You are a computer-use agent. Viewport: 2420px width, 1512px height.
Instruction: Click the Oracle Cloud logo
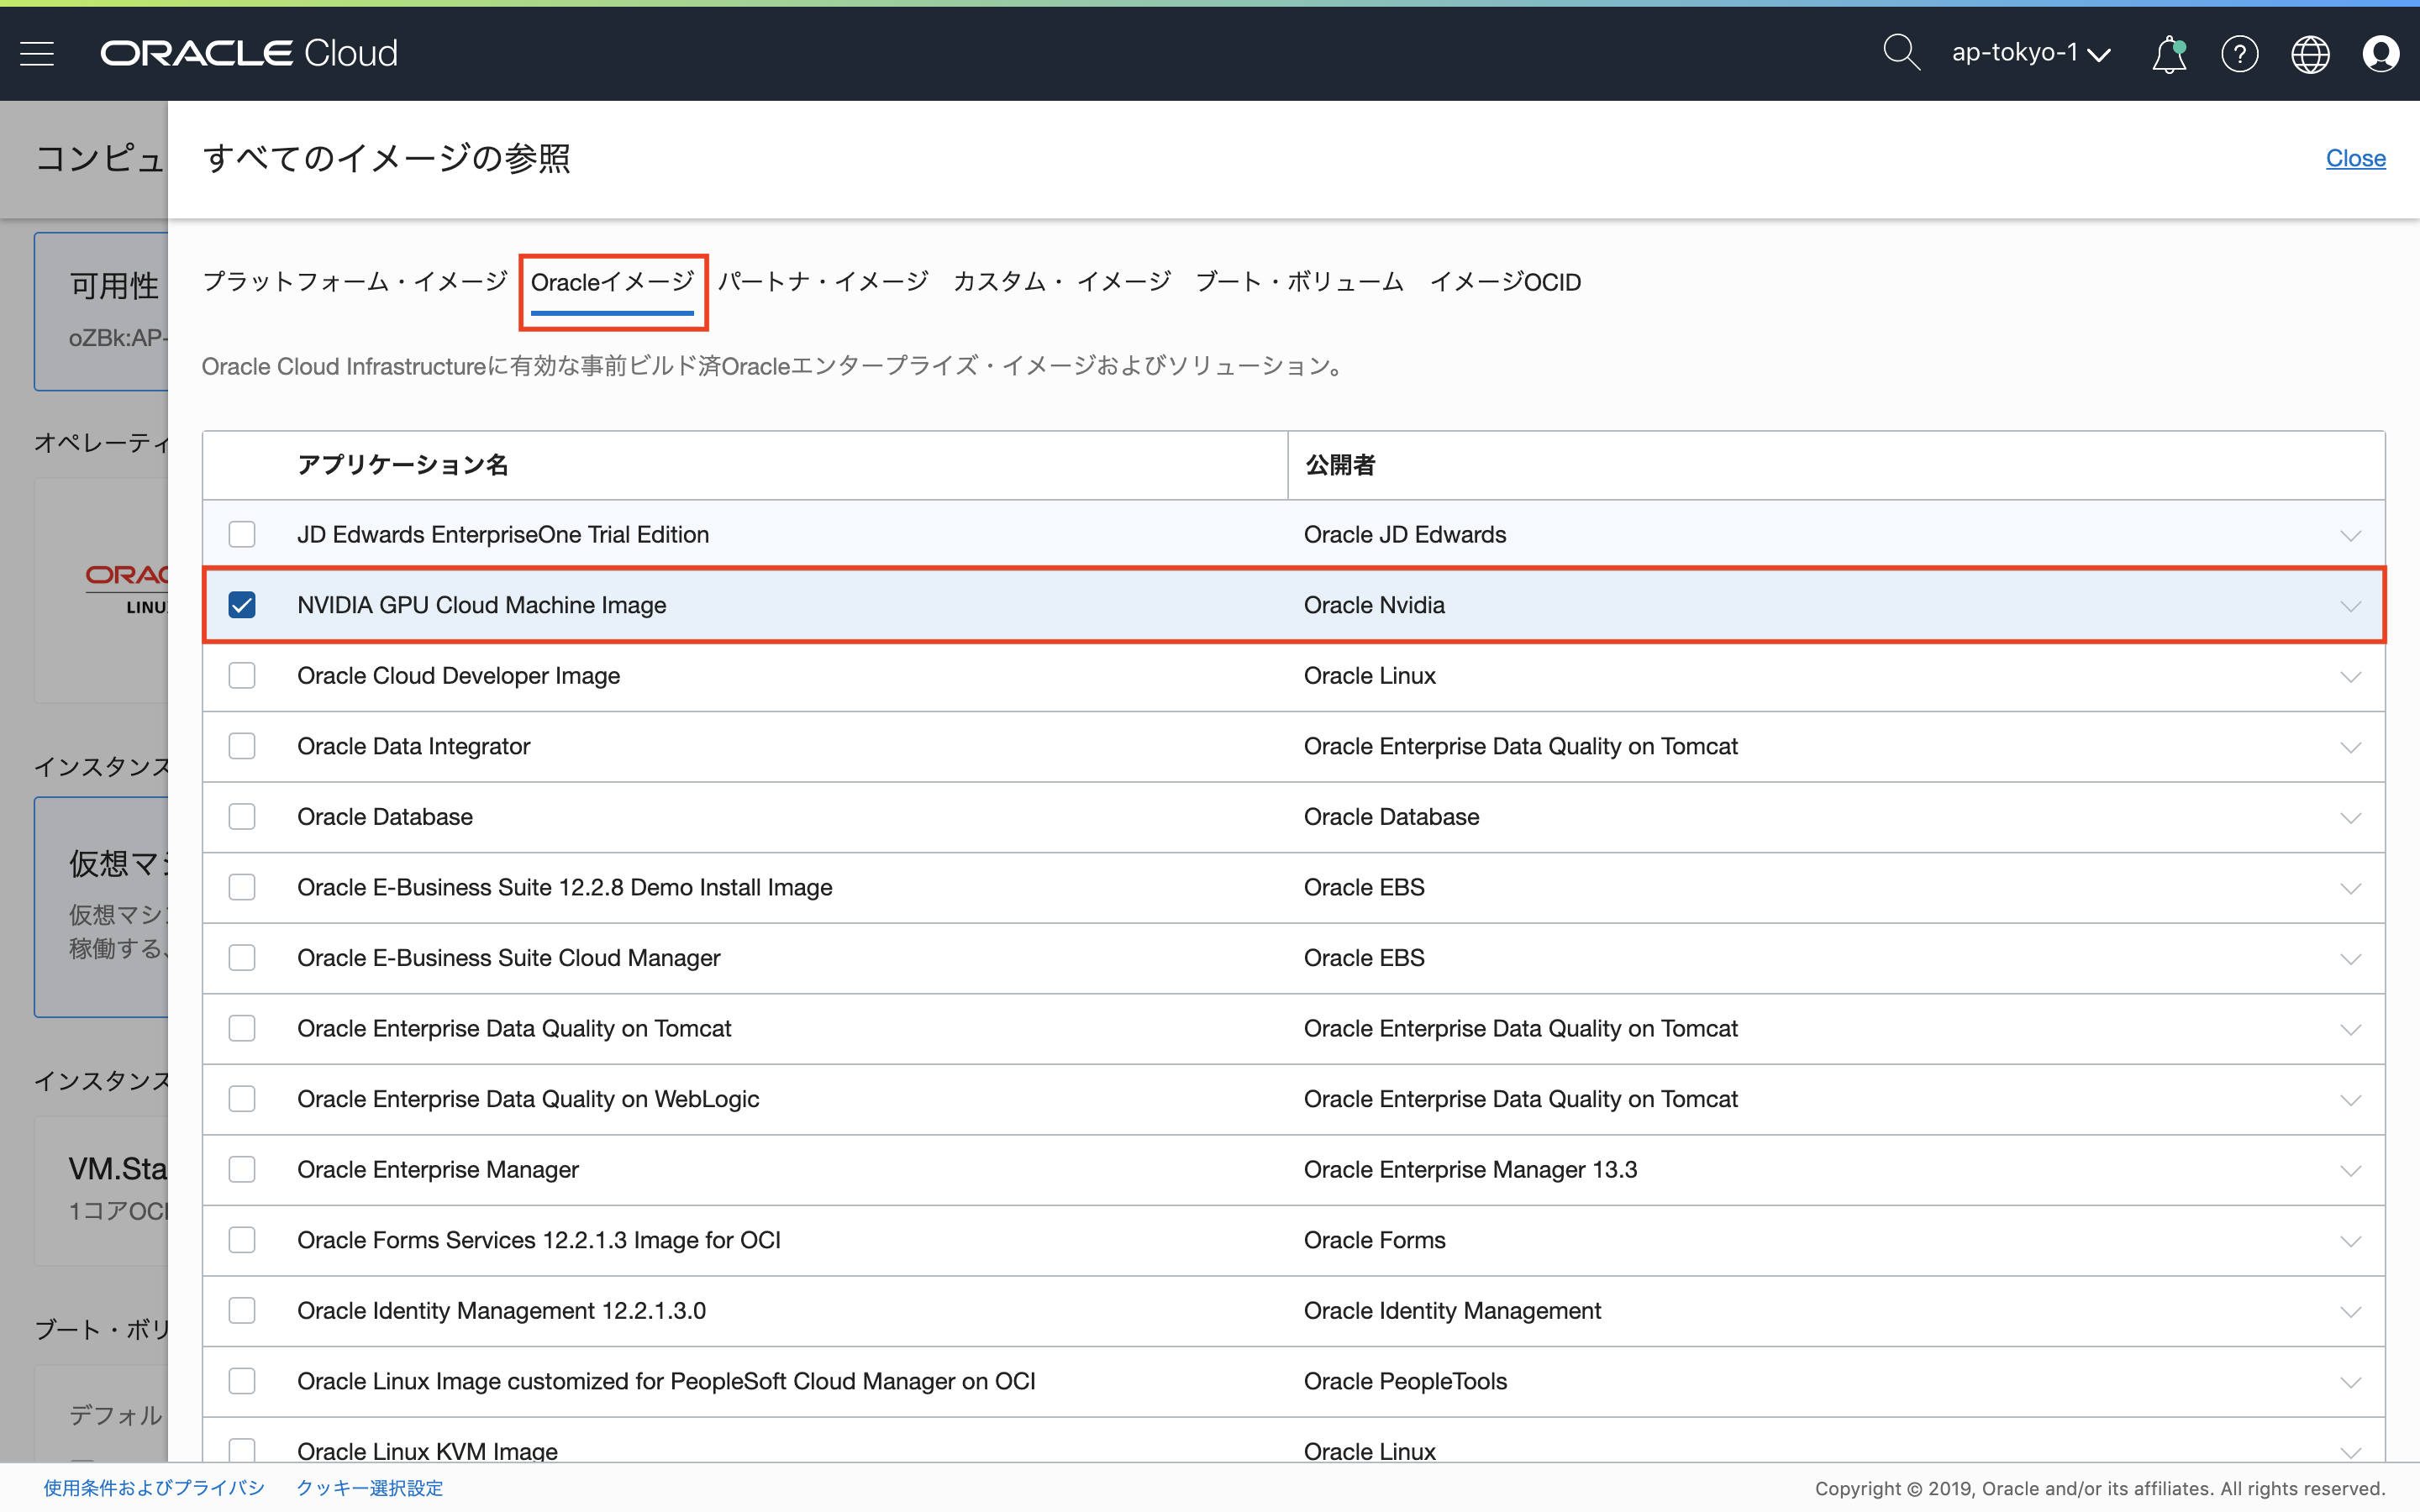[249, 53]
